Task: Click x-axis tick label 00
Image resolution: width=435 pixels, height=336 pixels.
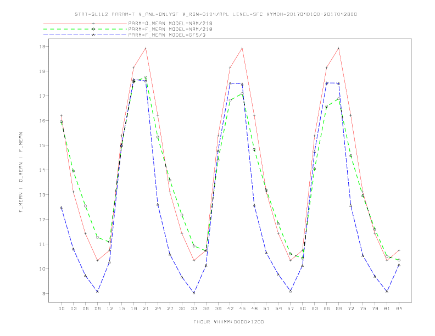Action: (62, 309)
